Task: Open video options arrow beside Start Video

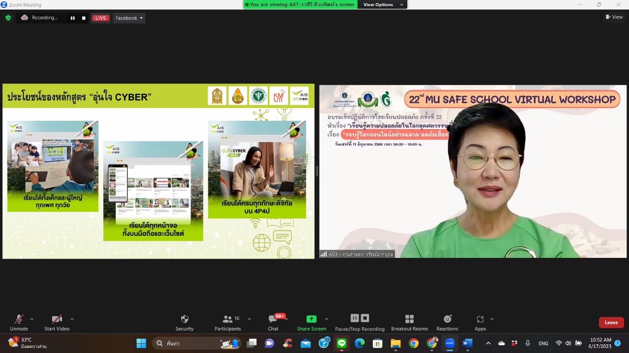Action: (x=72, y=319)
